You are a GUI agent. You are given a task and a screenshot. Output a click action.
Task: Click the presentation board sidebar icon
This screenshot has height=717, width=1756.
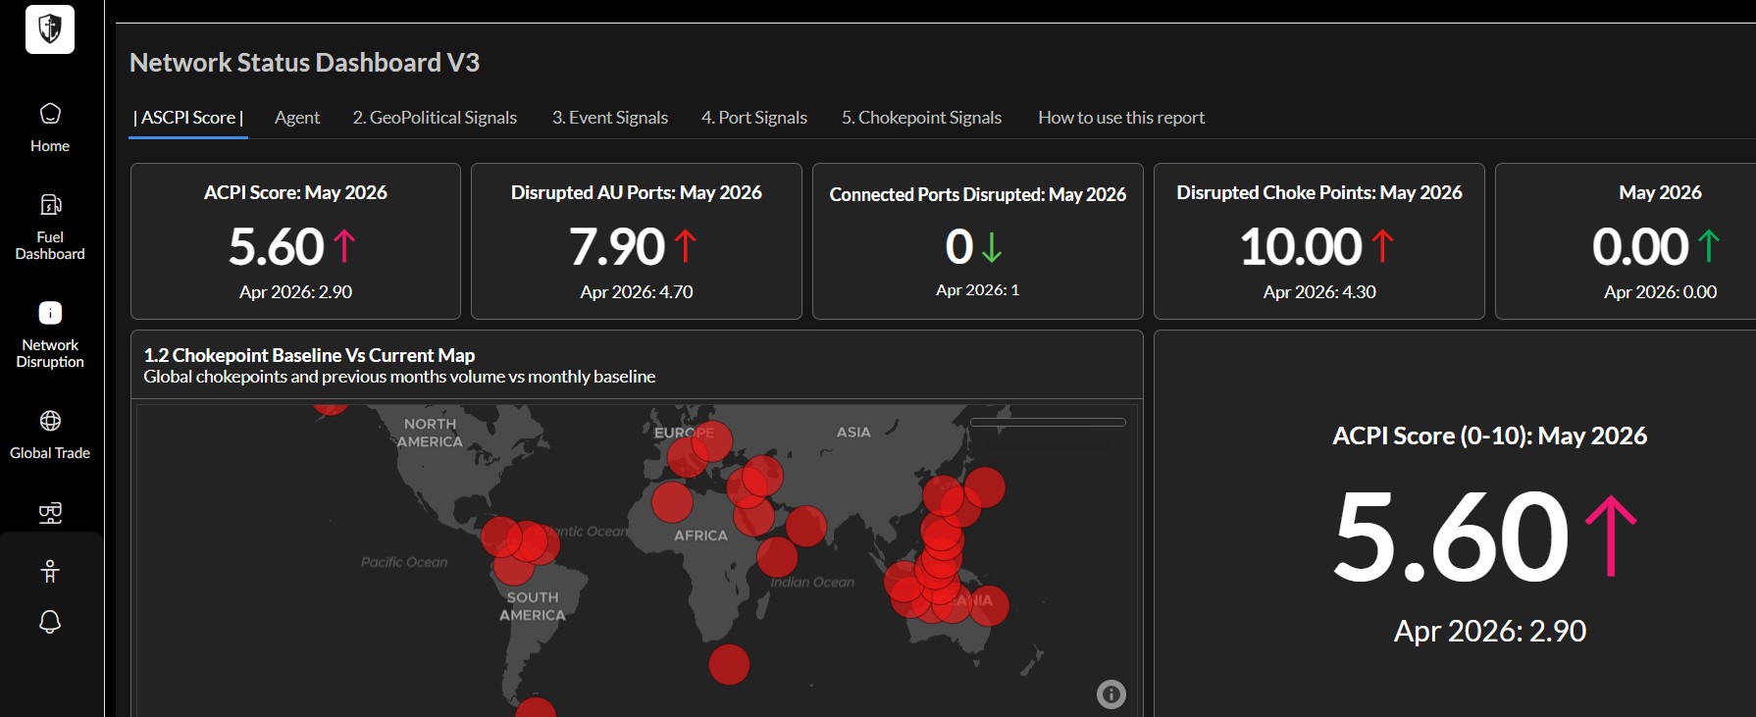[x=50, y=513]
